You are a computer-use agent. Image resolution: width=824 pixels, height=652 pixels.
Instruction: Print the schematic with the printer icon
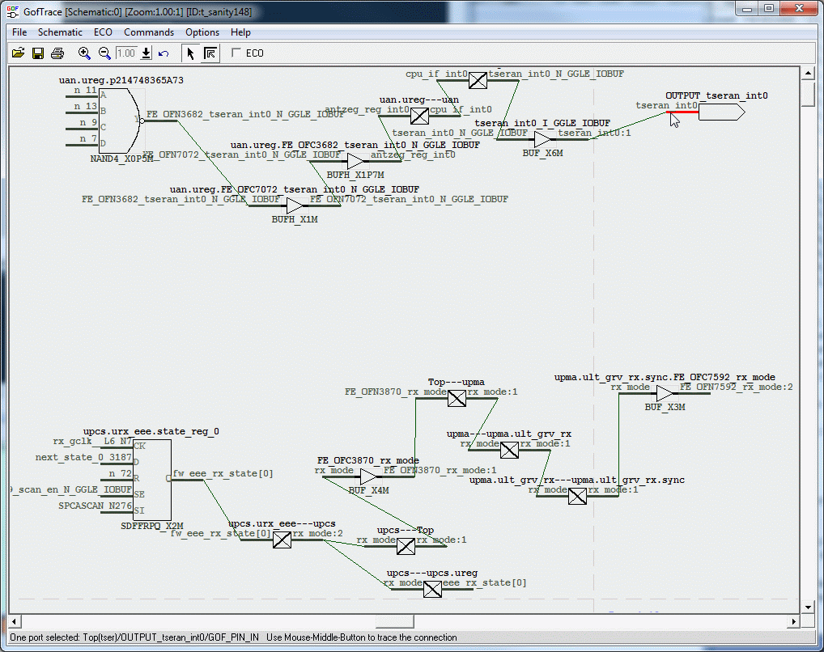coord(57,53)
